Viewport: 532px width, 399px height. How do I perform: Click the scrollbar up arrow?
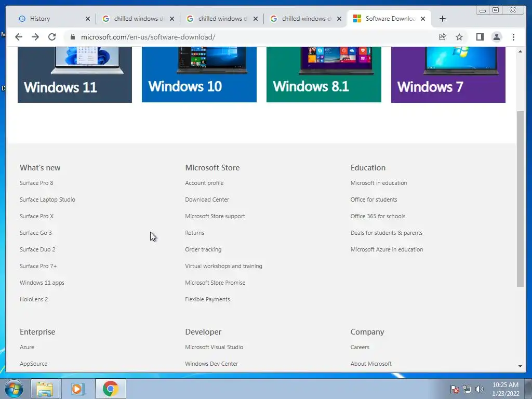point(520,51)
